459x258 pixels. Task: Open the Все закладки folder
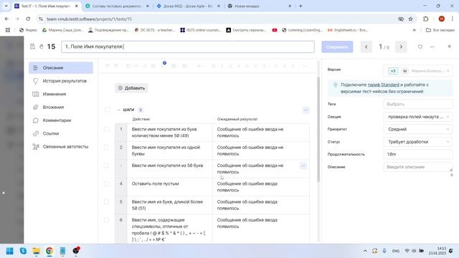pyautogui.click(x=440, y=30)
